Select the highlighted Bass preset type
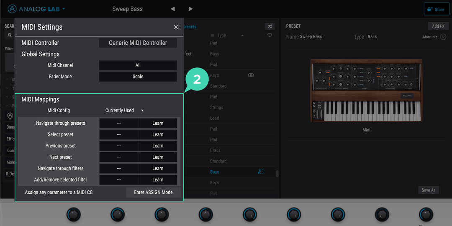The height and width of the screenshot is (226, 452). point(214,172)
